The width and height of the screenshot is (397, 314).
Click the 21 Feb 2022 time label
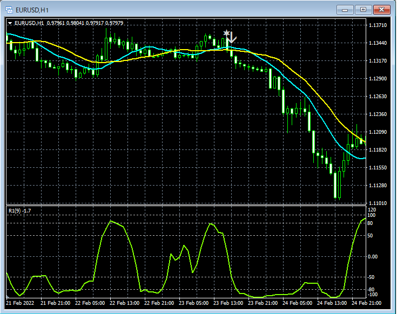20,303
